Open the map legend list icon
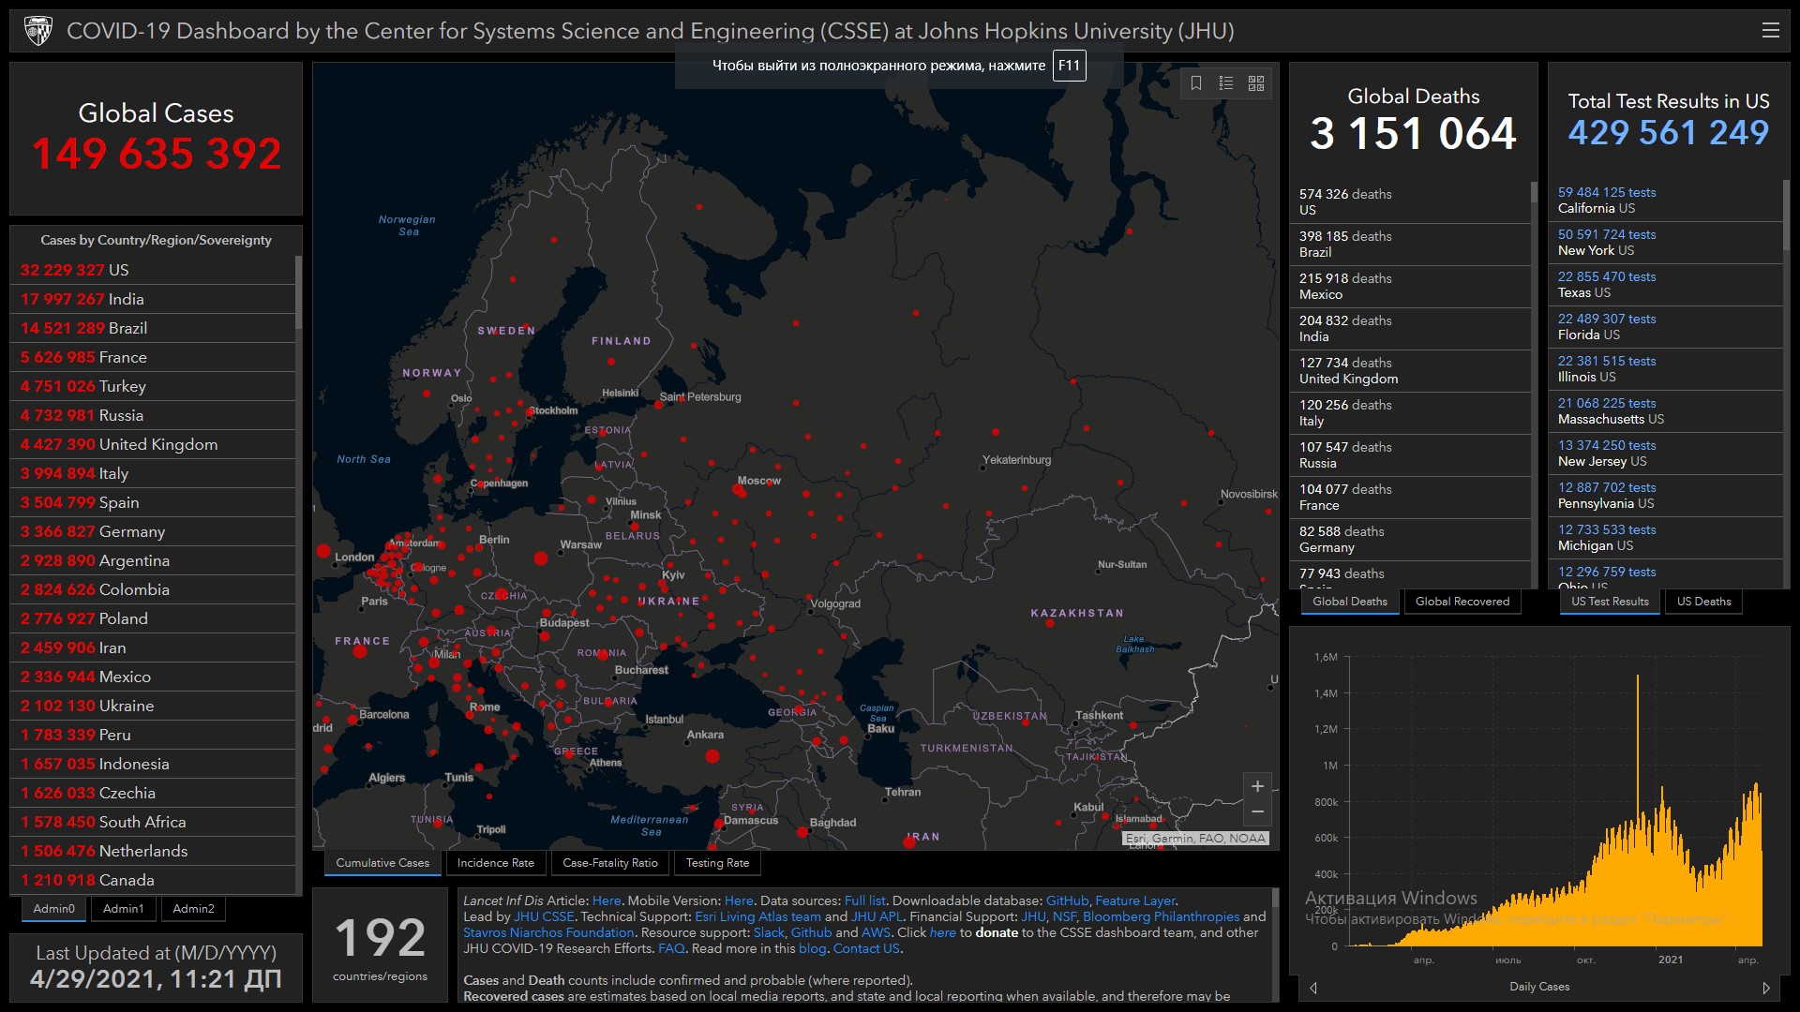 pyautogui.click(x=1225, y=83)
